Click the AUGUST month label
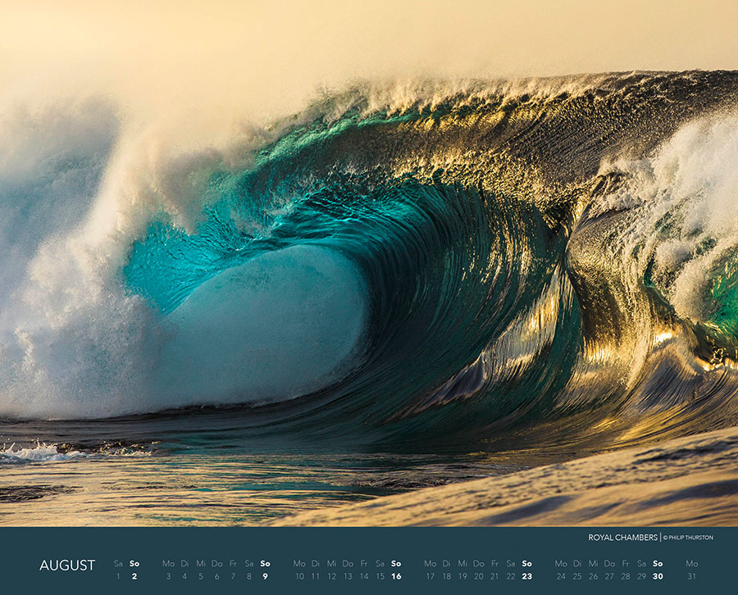This screenshot has height=595, width=738. pyautogui.click(x=67, y=565)
